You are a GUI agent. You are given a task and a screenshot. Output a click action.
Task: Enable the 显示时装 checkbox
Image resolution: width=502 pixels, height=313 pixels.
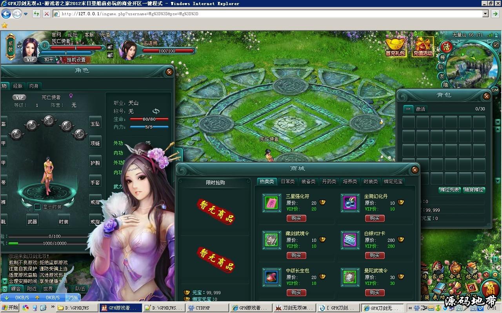click(38, 207)
